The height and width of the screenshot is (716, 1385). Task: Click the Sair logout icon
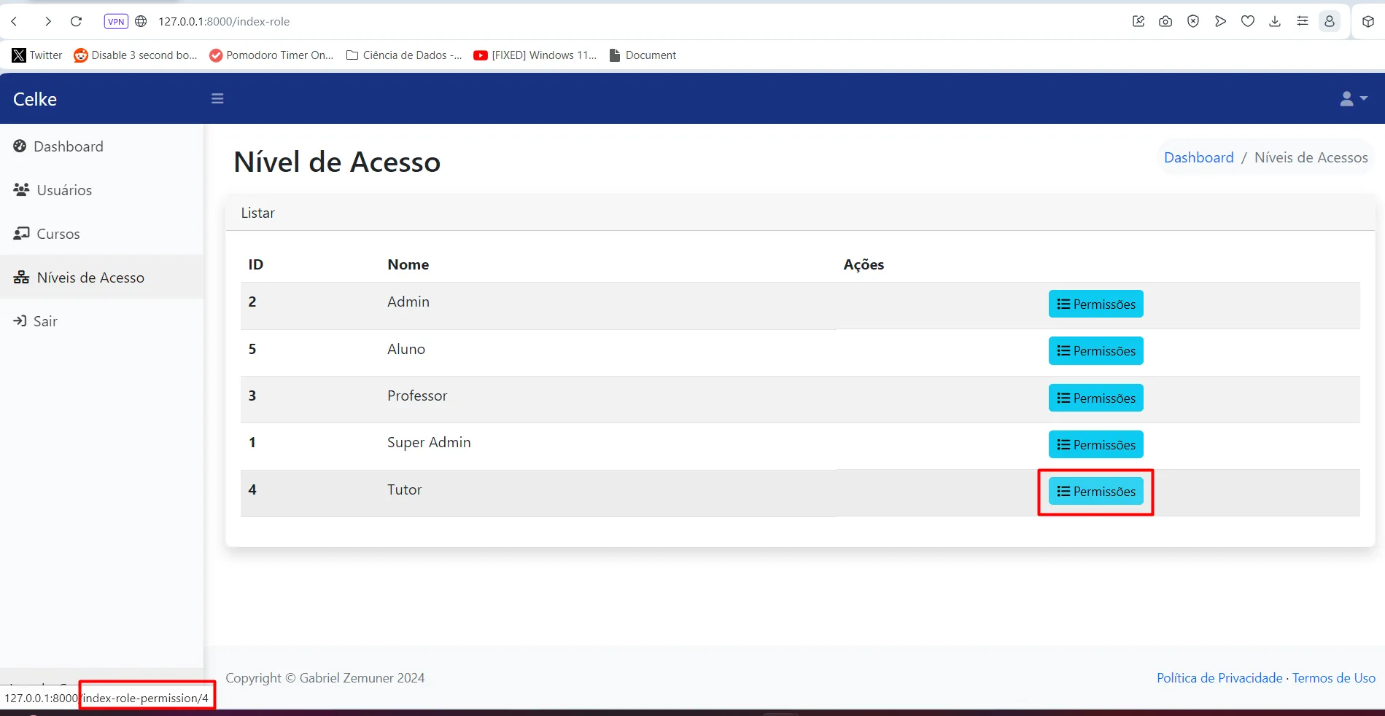point(20,321)
